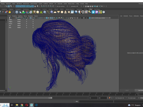
Task: Click the MEL command line input
Action: tap(96, 101)
